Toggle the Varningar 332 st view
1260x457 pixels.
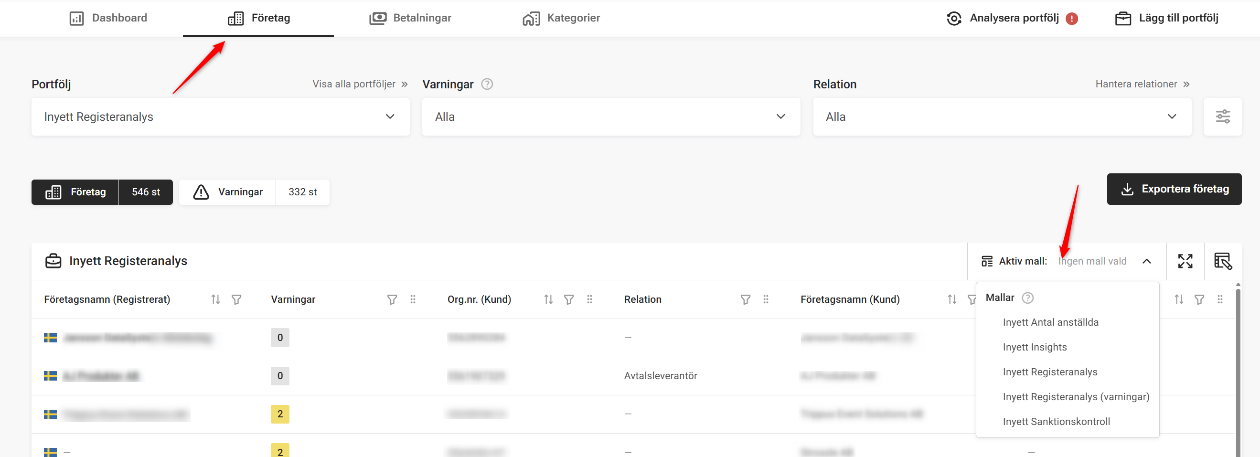click(254, 192)
